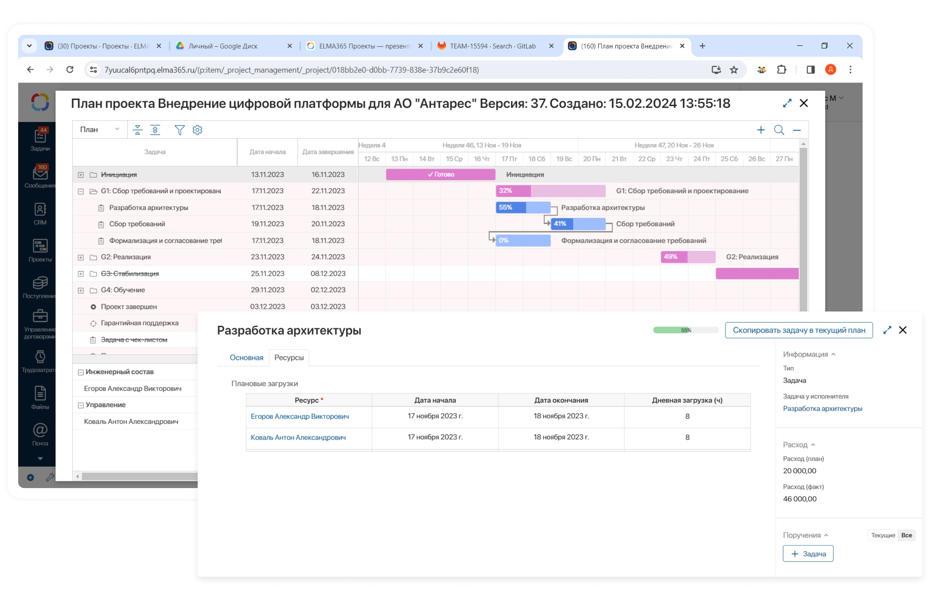The width and height of the screenshot is (930, 601).
Task: Toggle Текущие assignments filter
Action: 883,535
